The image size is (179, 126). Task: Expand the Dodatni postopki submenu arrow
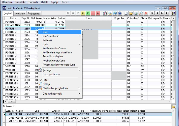point(79,94)
